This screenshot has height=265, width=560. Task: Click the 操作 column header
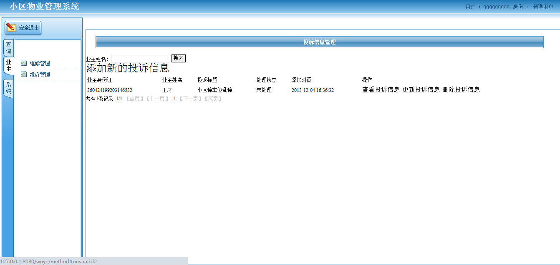[367, 80]
